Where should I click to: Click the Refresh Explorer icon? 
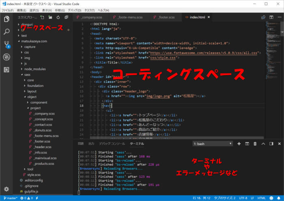(x=58, y=17)
